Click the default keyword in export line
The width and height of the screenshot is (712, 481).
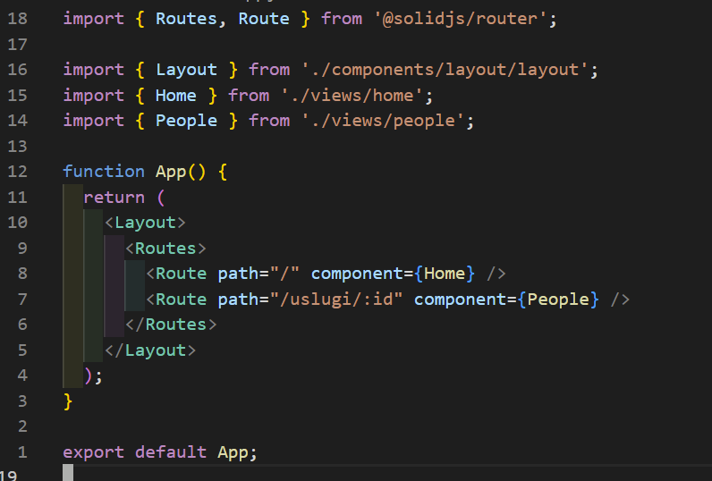[x=171, y=452]
